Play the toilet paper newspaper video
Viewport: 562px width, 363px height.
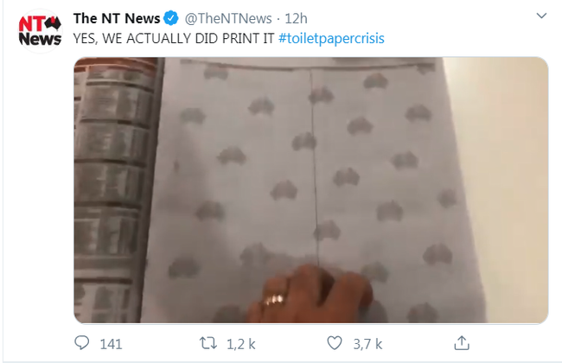pyautogui.click(x=310, y=190)
